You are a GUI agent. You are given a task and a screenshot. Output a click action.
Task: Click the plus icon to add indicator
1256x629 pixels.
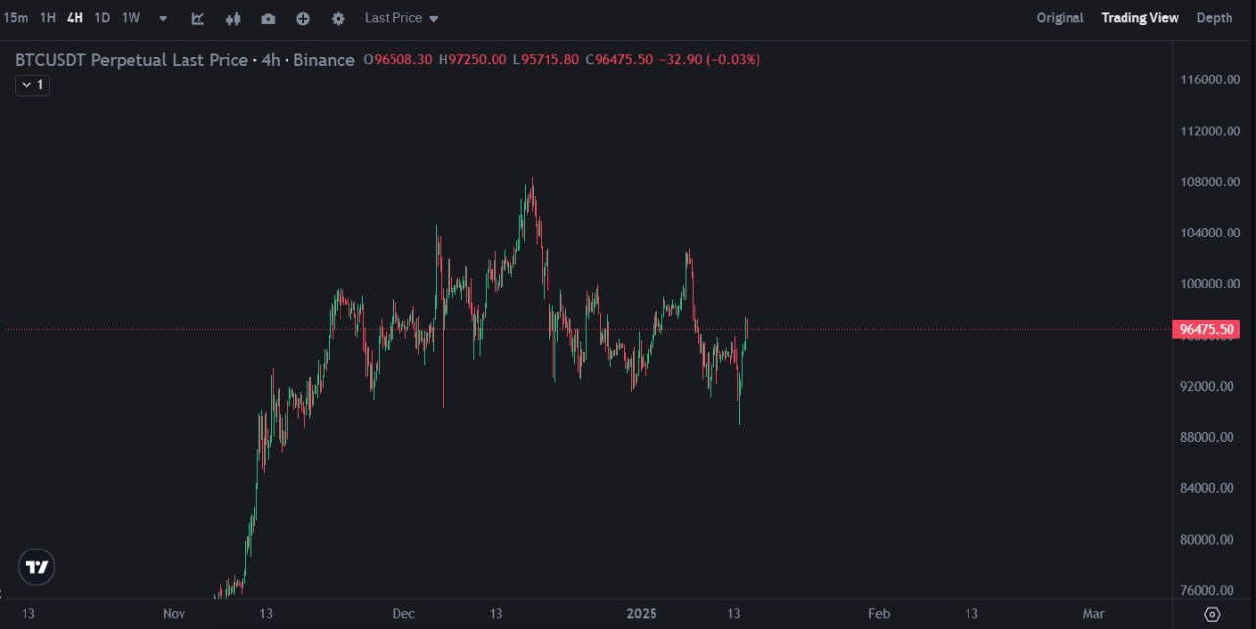(x=302, y=18)
